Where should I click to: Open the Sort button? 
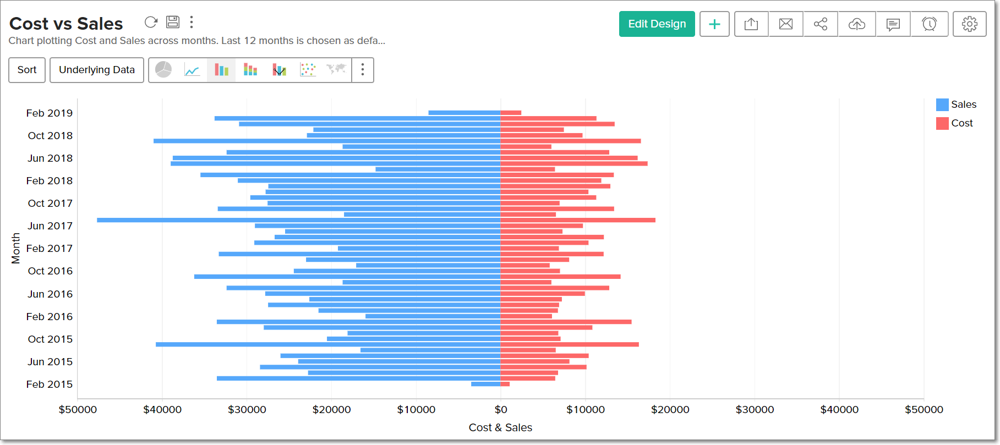click(27, 70)
